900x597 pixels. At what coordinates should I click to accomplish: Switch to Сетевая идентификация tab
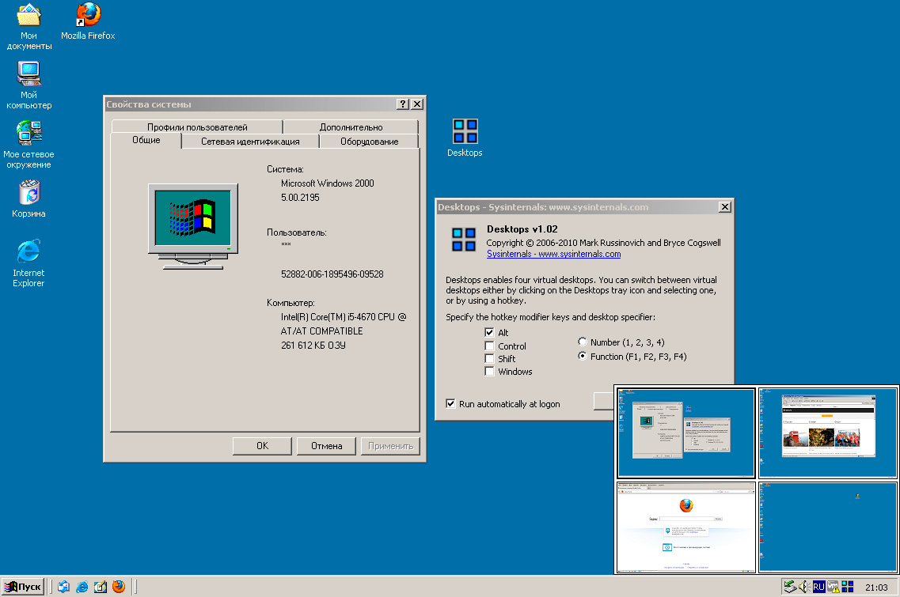tap(250, 142)
